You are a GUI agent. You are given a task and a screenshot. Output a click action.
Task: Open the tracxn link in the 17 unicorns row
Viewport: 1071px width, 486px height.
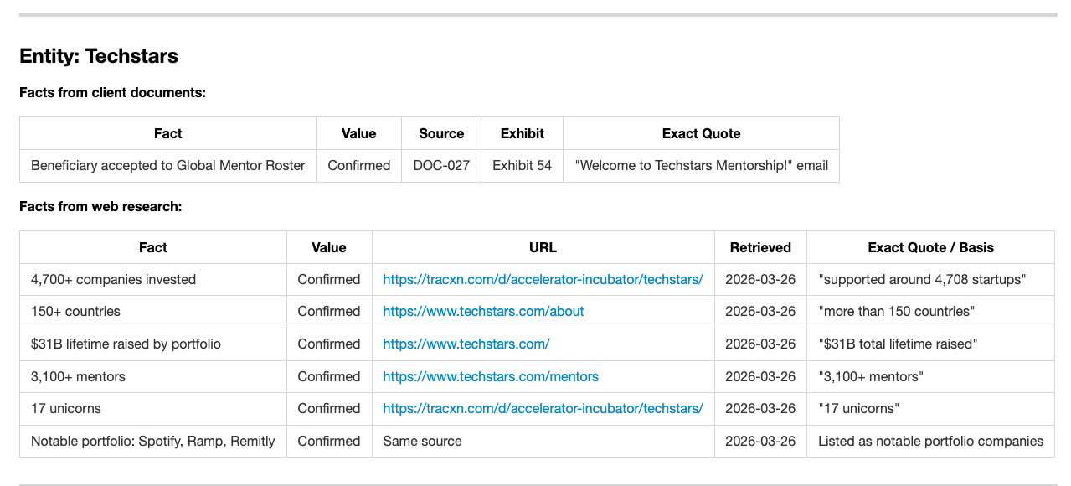(x=543, y=408)
